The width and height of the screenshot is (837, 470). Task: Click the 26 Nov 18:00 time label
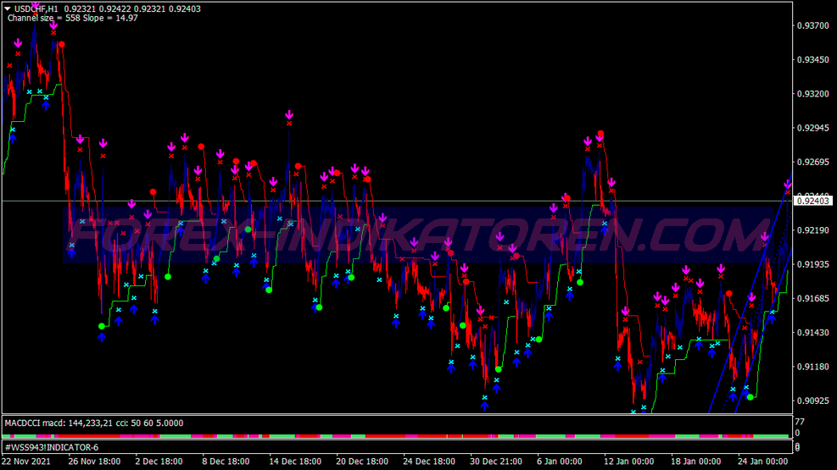[x=94, y=462]
